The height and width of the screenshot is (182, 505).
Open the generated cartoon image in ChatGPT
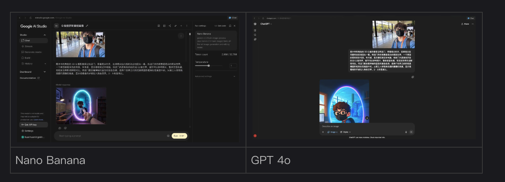tap(344, 101)
